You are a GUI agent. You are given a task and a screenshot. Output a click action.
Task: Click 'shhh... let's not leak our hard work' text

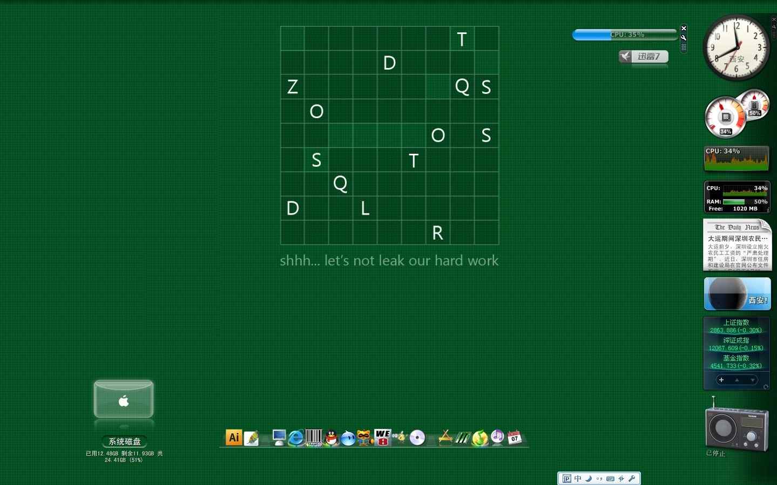(389, 261)
